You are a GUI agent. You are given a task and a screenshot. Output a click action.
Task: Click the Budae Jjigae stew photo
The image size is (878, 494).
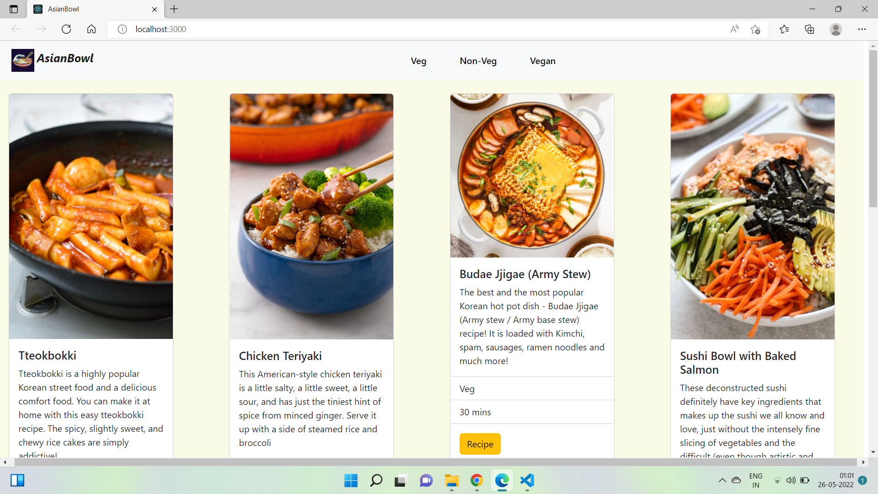coord(532,176)
